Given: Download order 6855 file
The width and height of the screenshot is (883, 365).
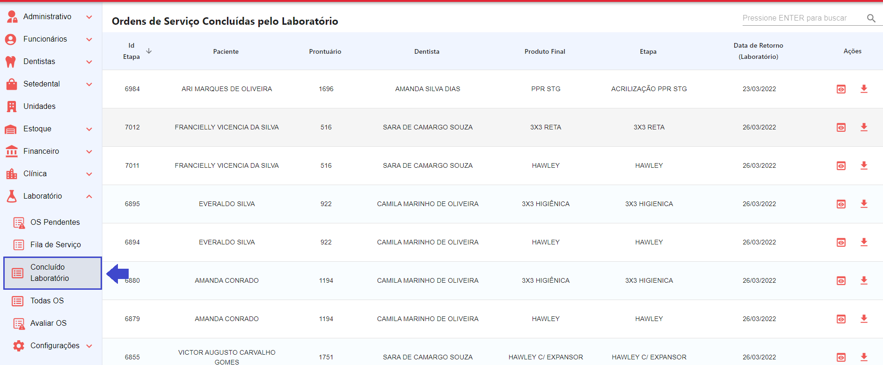Looking at the screenshot, I should (864, 357).
